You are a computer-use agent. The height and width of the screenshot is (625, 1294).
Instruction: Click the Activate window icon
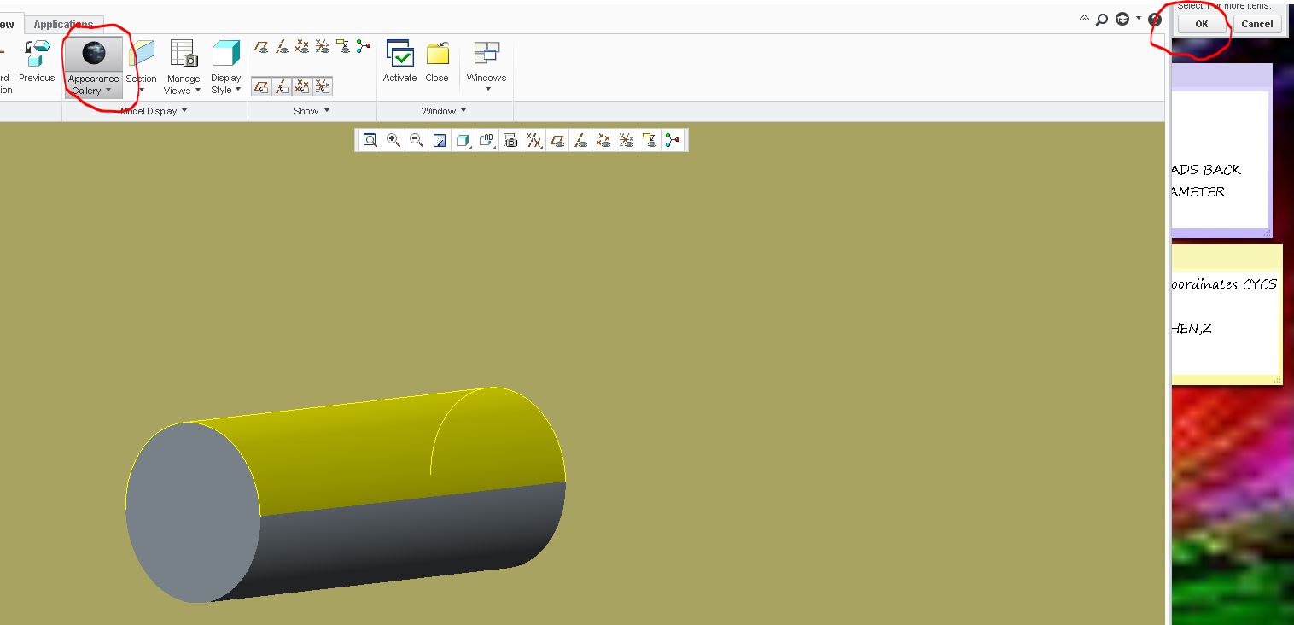399,54
